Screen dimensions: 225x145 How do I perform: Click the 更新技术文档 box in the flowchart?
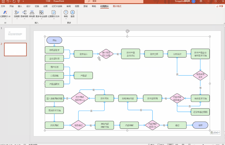[54, 110]
